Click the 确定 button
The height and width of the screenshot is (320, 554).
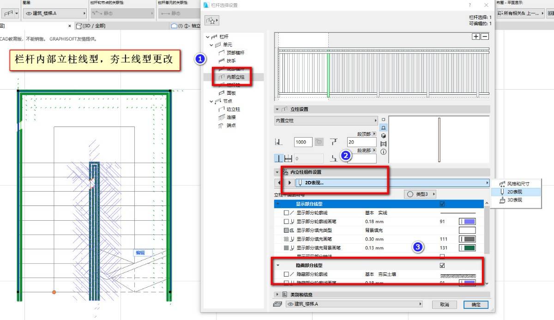pyautogui.click(x=476, y=304)
